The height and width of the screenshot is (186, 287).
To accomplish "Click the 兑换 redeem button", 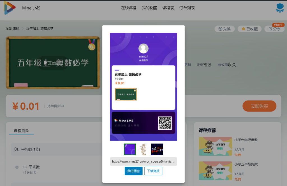I will tap(224, 29).
